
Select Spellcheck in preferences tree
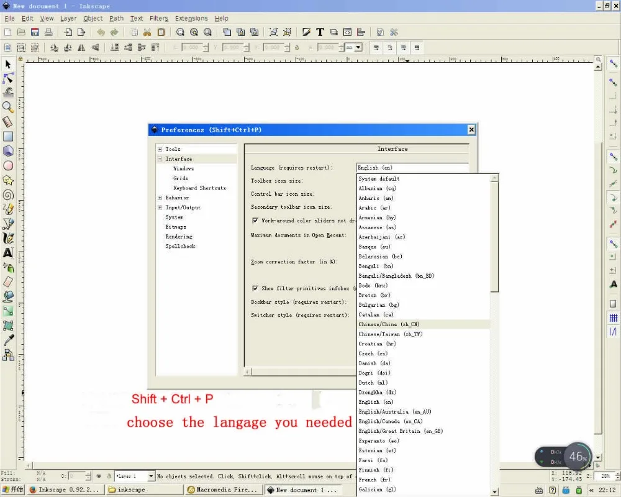tap(180, 246)
